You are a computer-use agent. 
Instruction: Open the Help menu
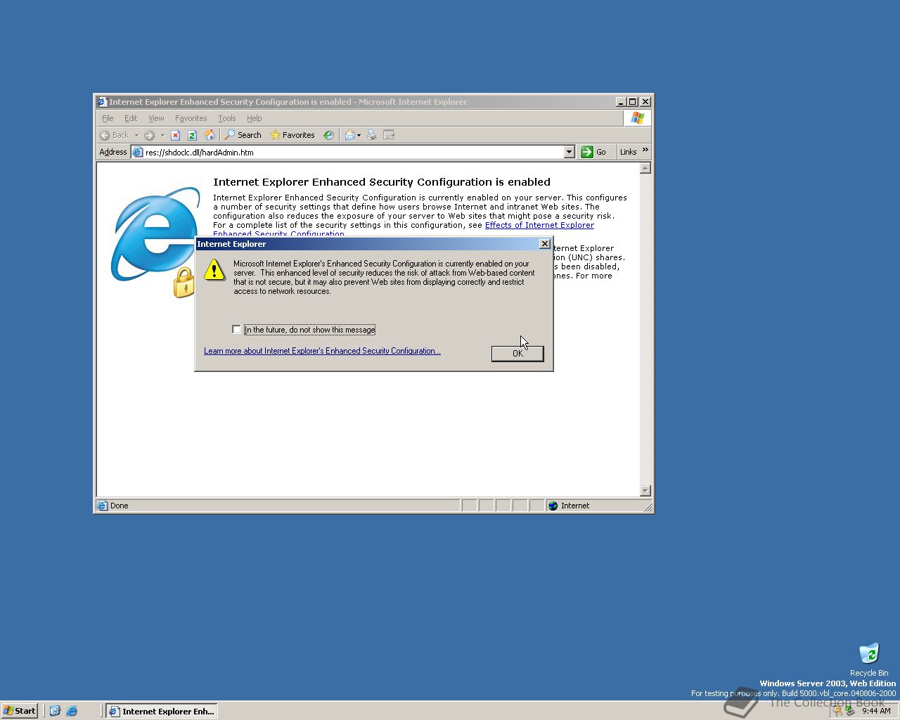(x=254, y=118)
